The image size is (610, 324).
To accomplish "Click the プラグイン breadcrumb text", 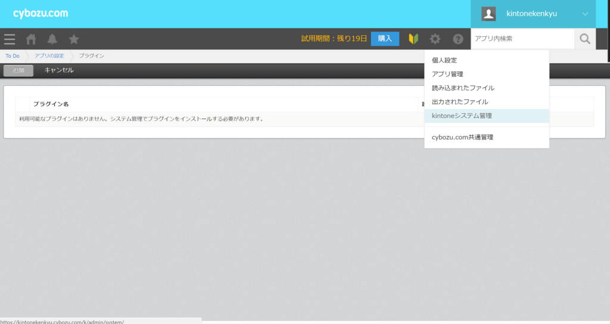I will click(91, 56).
